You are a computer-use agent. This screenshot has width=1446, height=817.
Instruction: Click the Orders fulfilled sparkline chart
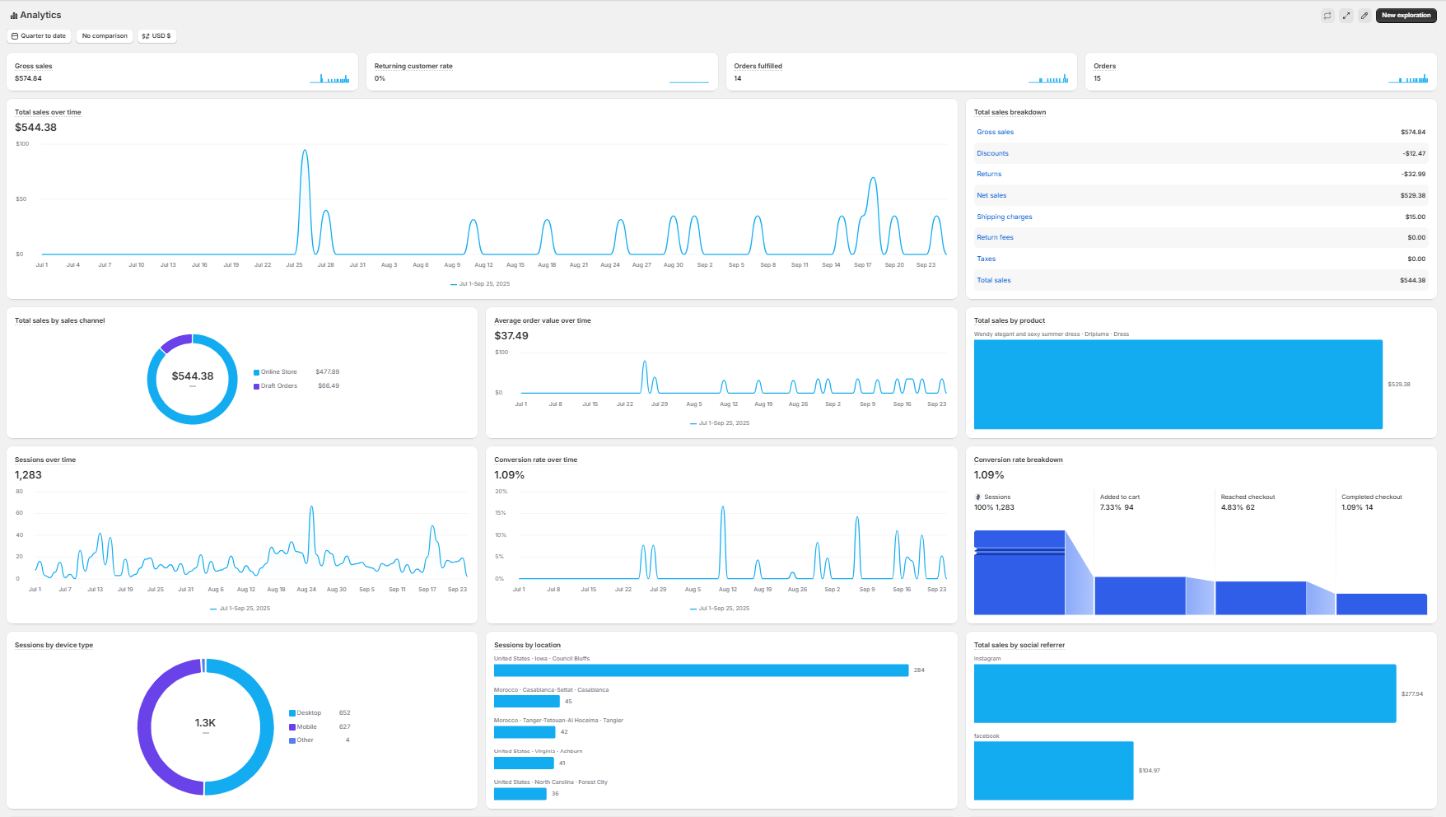pos(1048,79)
